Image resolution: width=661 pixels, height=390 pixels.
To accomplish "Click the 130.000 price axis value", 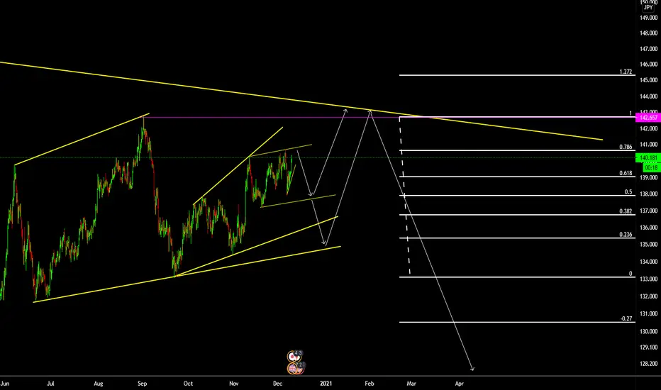I will [648, 331].
